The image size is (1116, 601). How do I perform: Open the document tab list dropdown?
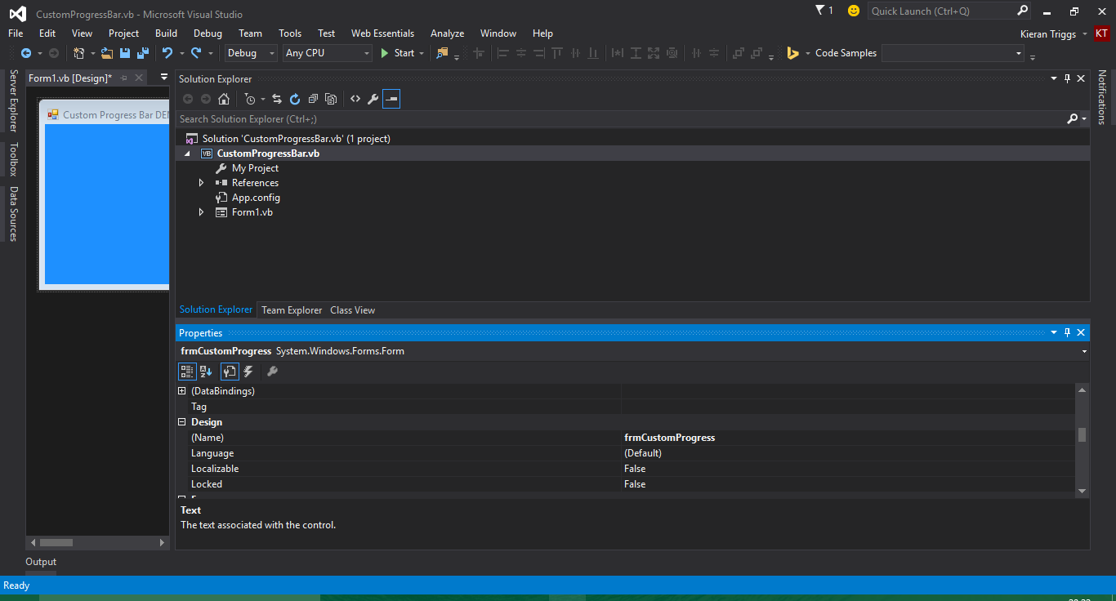click(x=164, y=78)
